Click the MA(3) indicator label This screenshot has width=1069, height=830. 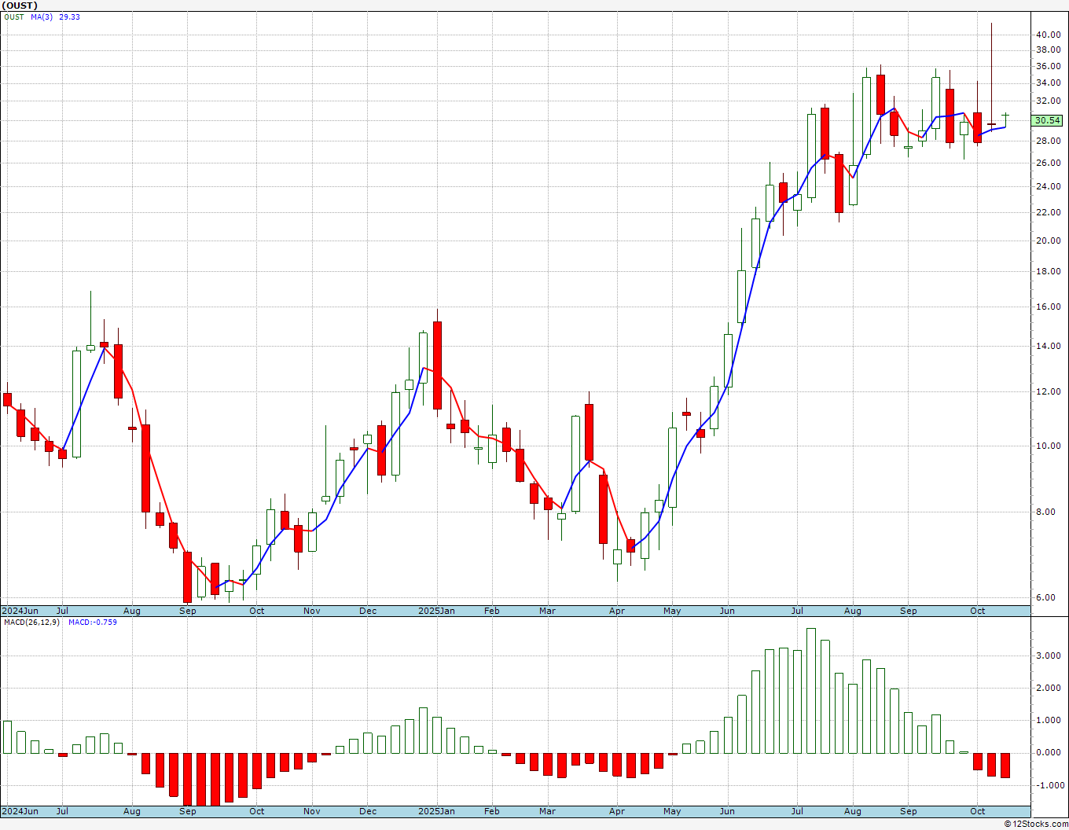pyautogui.click(x=42, y=17)
